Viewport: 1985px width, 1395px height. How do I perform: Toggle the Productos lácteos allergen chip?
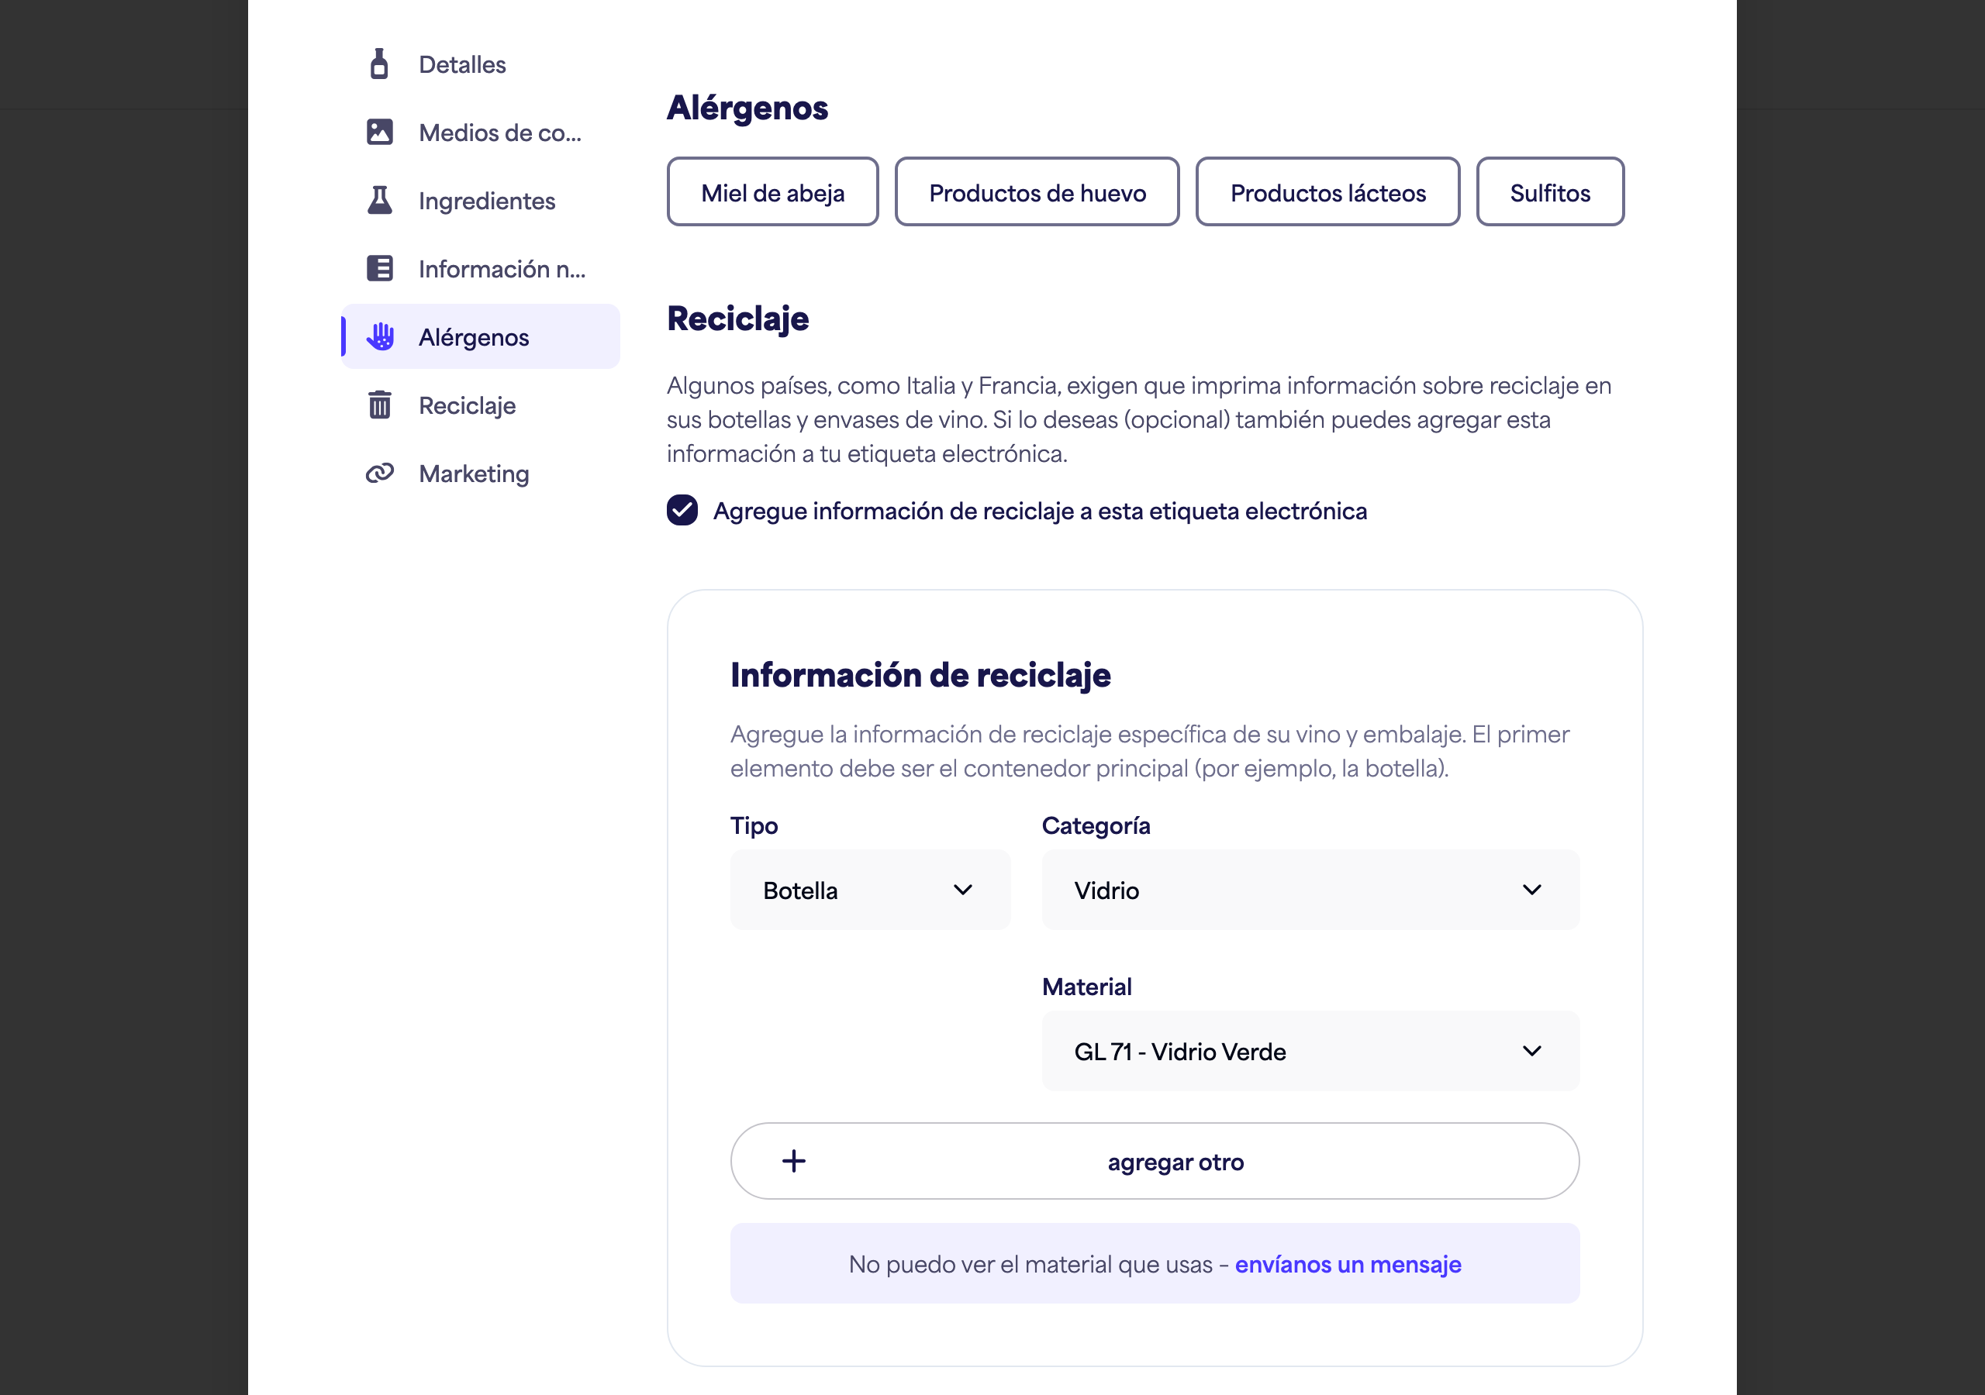(x=1328, y=192)
